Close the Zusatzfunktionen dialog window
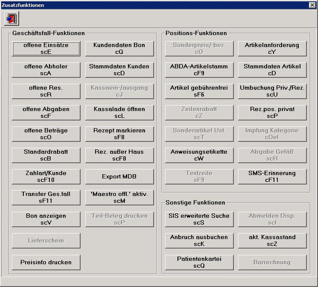318x287 pixels. click(312, 4)
